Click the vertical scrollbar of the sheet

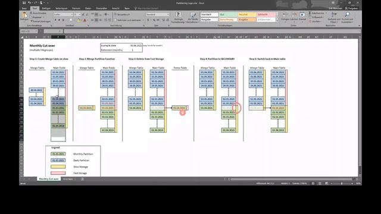(360, 106)
